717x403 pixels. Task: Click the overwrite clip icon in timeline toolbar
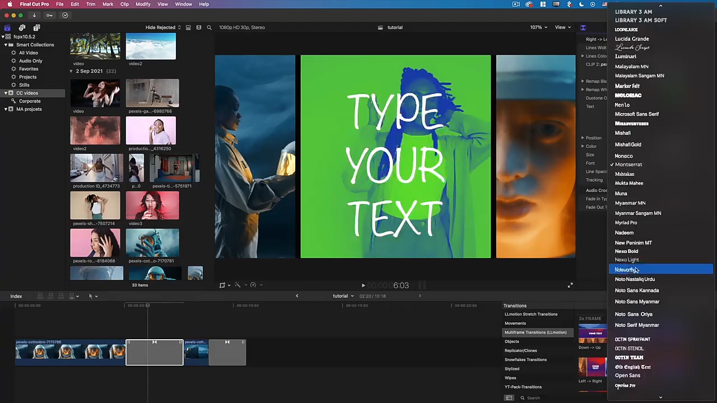71,296
